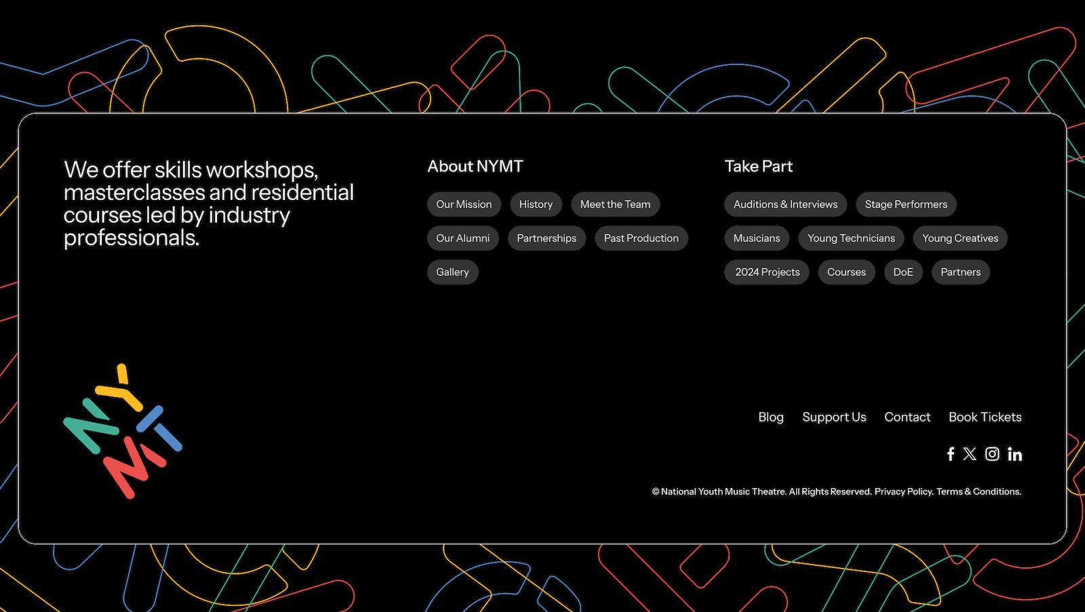Open the X (Twitter) social icon
1085x612 pixels.
pyautogui.click(x=970, y=454)
